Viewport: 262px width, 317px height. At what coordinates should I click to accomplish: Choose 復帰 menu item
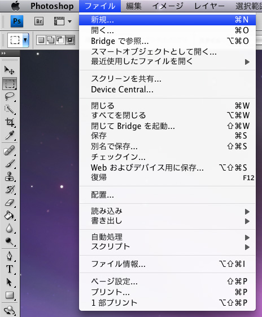tap(167, 177)
